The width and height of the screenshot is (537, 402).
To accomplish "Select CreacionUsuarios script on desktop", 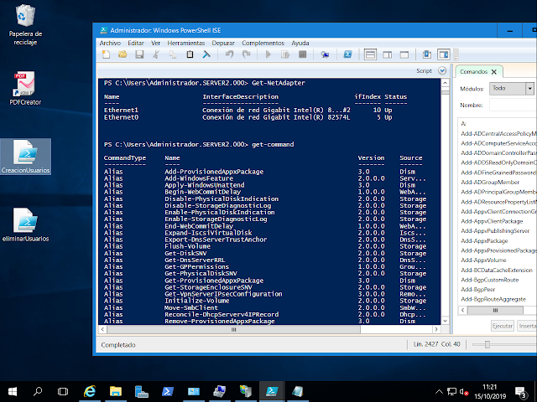I will [x=25, y=157].
